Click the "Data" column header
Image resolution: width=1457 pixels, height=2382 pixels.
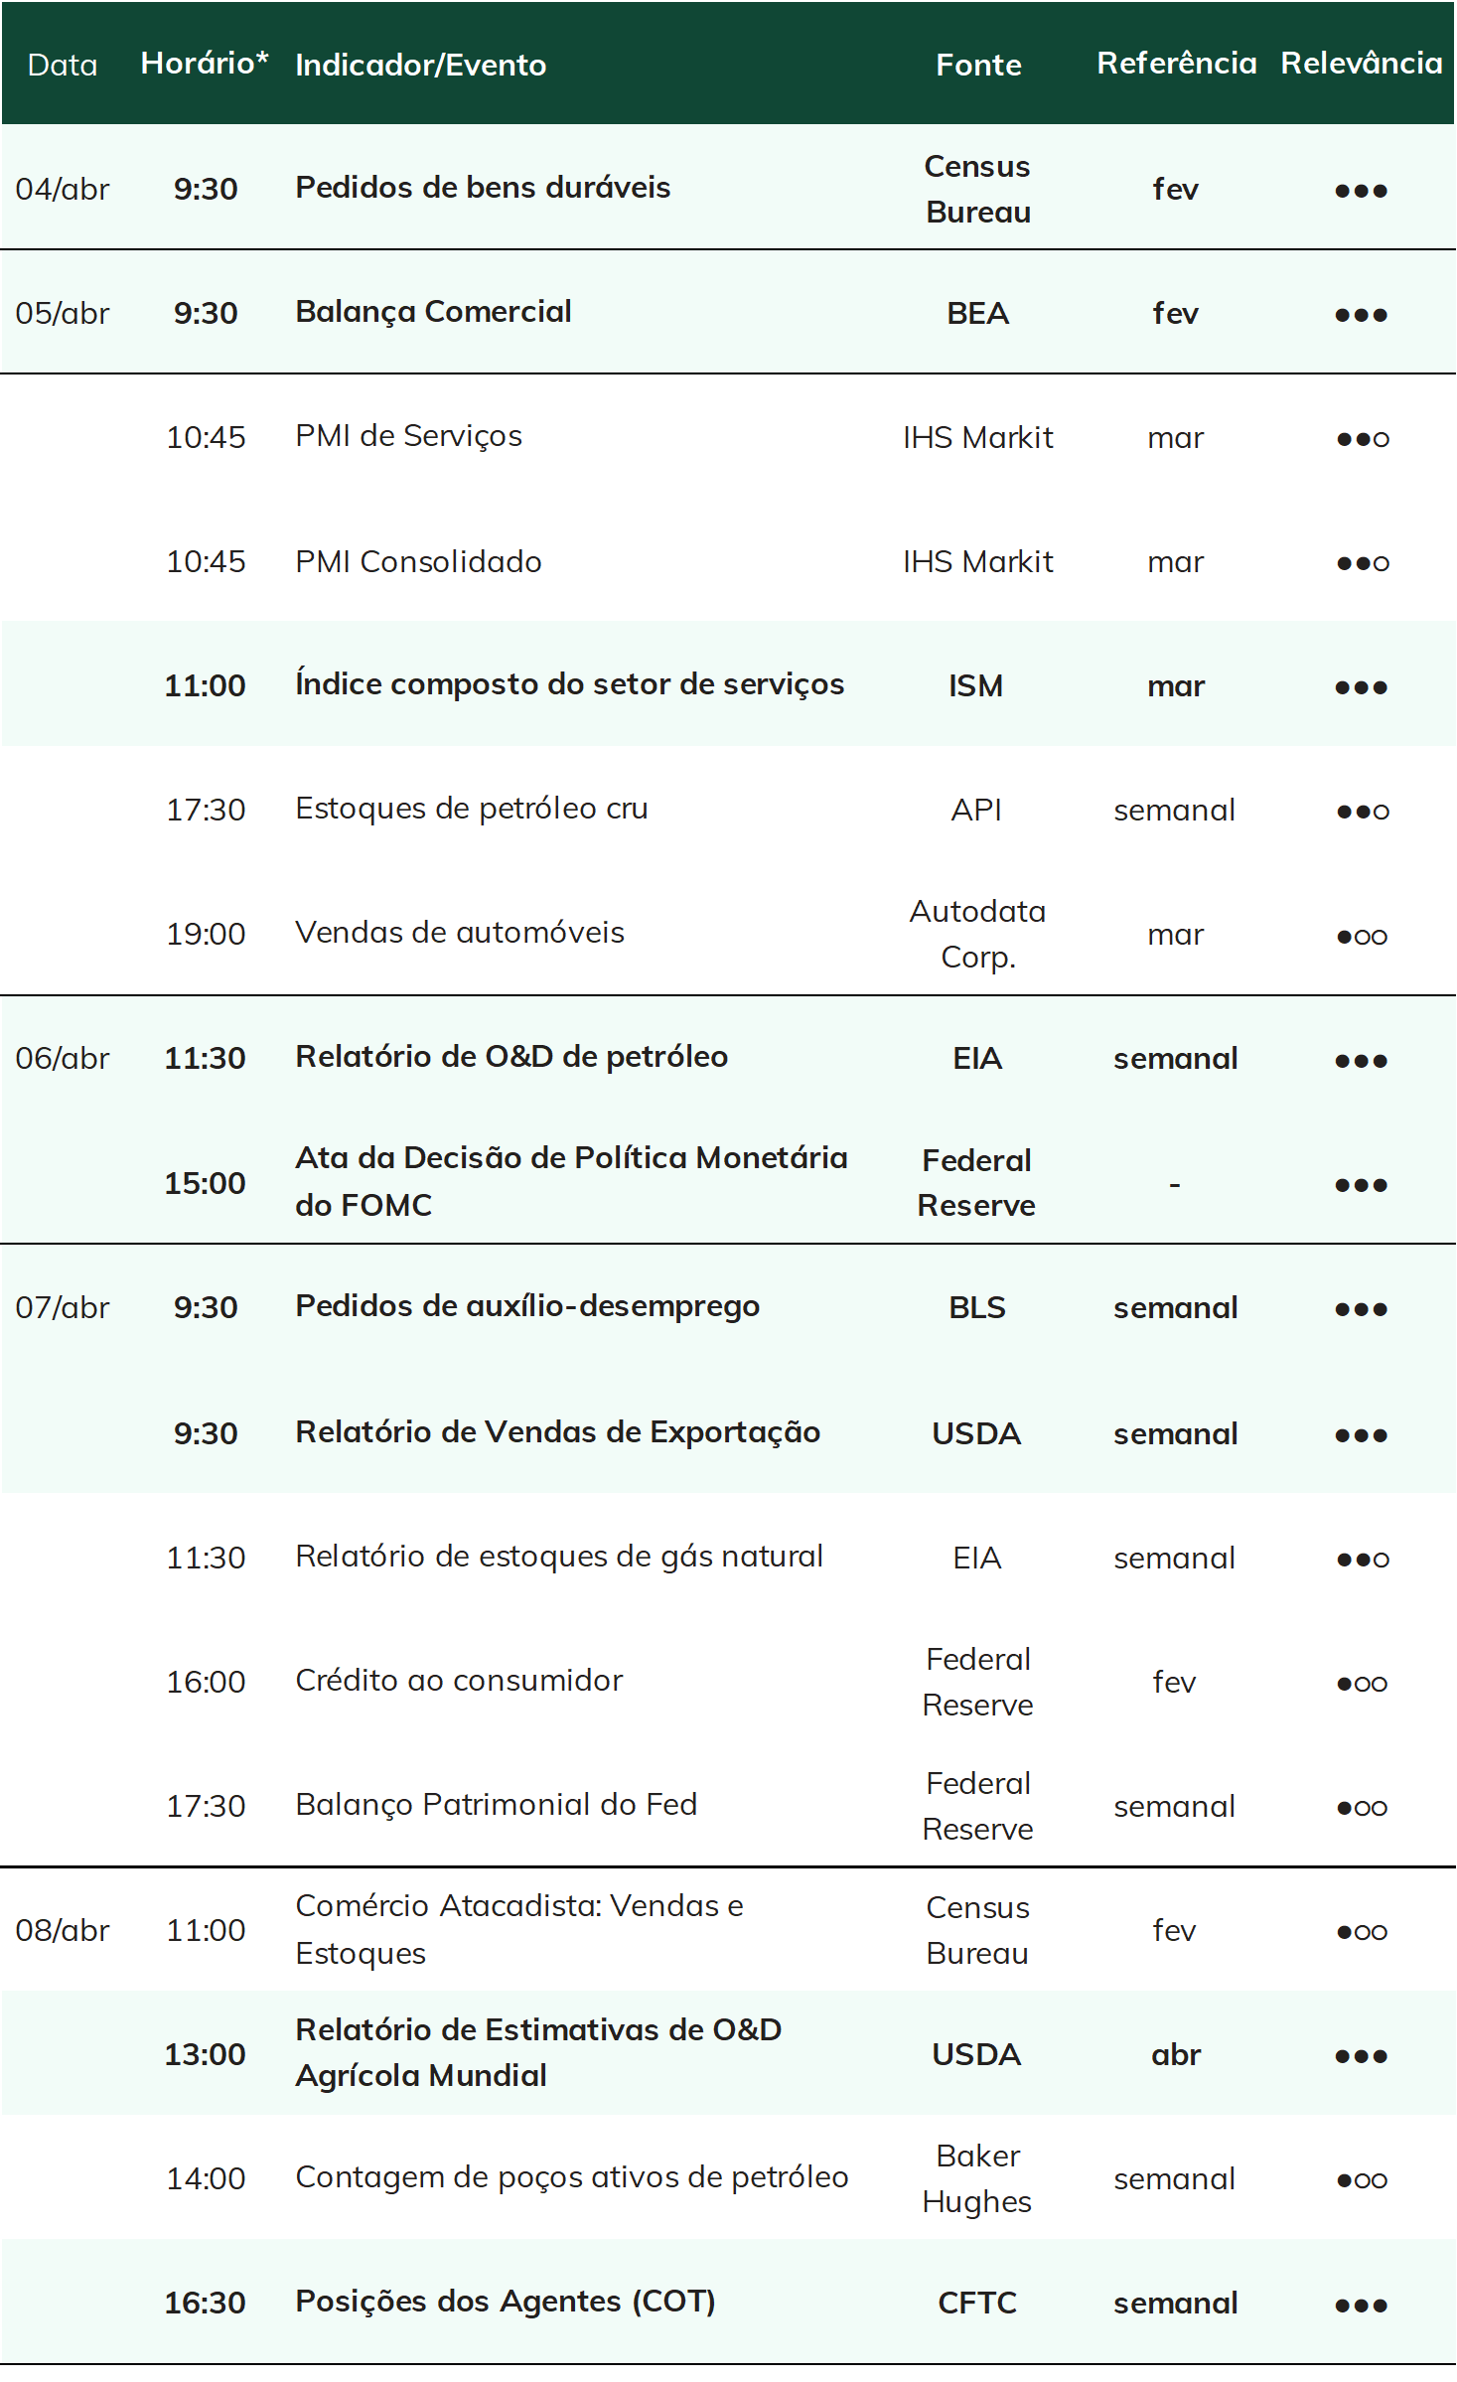(63, 65)
